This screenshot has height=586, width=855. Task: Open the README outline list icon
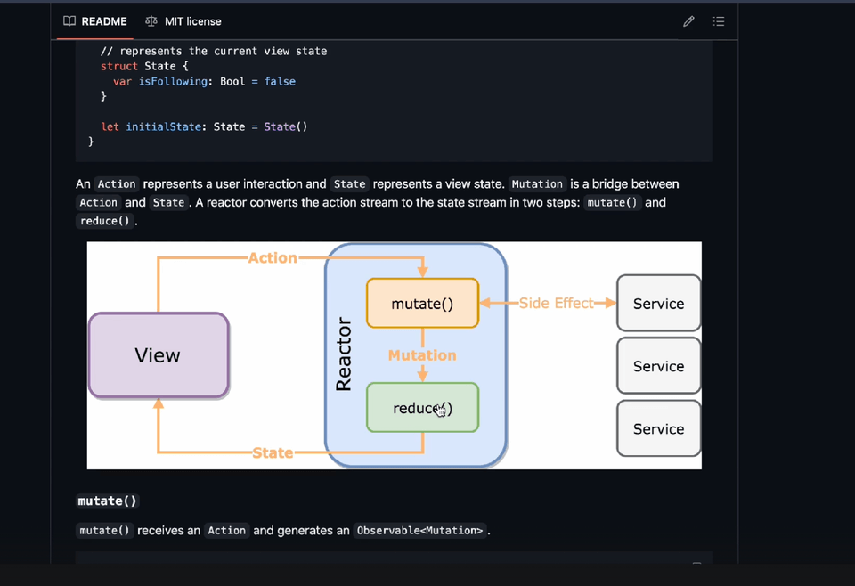[719, 21]
